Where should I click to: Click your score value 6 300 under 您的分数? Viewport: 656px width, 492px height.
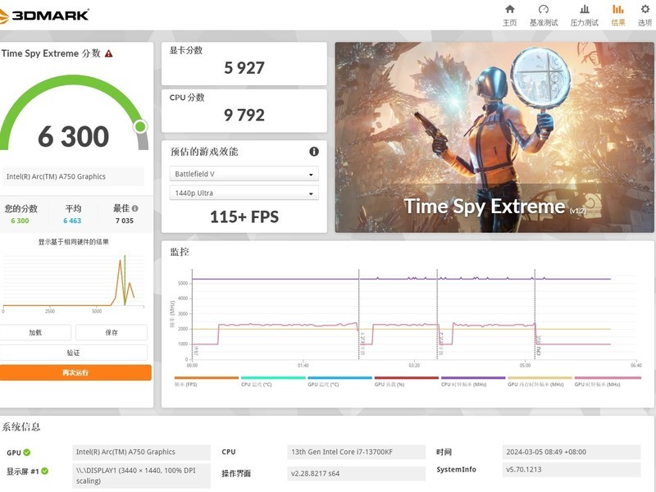click(x=20, y=221)
